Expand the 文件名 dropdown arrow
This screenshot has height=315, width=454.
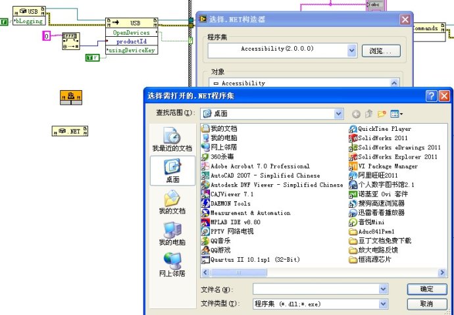pos(383,289)
